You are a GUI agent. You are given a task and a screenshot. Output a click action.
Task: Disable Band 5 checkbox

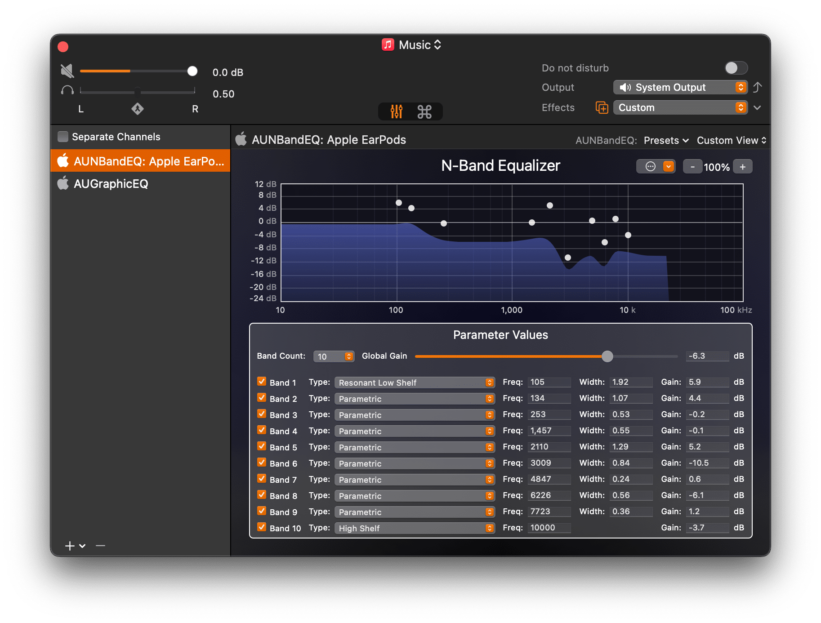pos(262,446)
